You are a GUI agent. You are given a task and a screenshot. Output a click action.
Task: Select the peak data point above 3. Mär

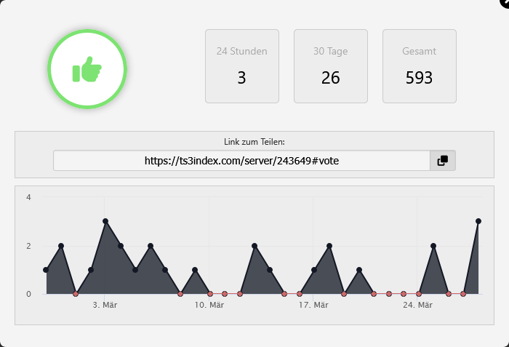(105, 221)
